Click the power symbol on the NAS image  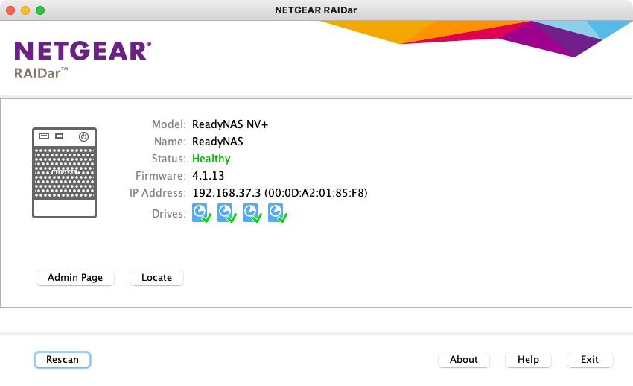click(x=84, y=137)
